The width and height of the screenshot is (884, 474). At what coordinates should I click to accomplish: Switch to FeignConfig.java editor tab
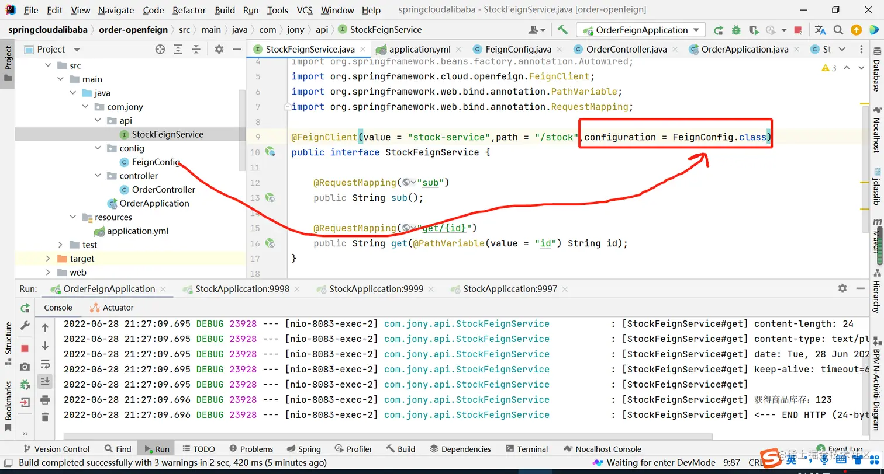(x=518, y=50)
